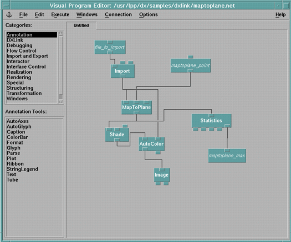The width and height of the screenshot is (291, 242).
Task: Click output tab of MapToPlane node
Action: point(136,112)
